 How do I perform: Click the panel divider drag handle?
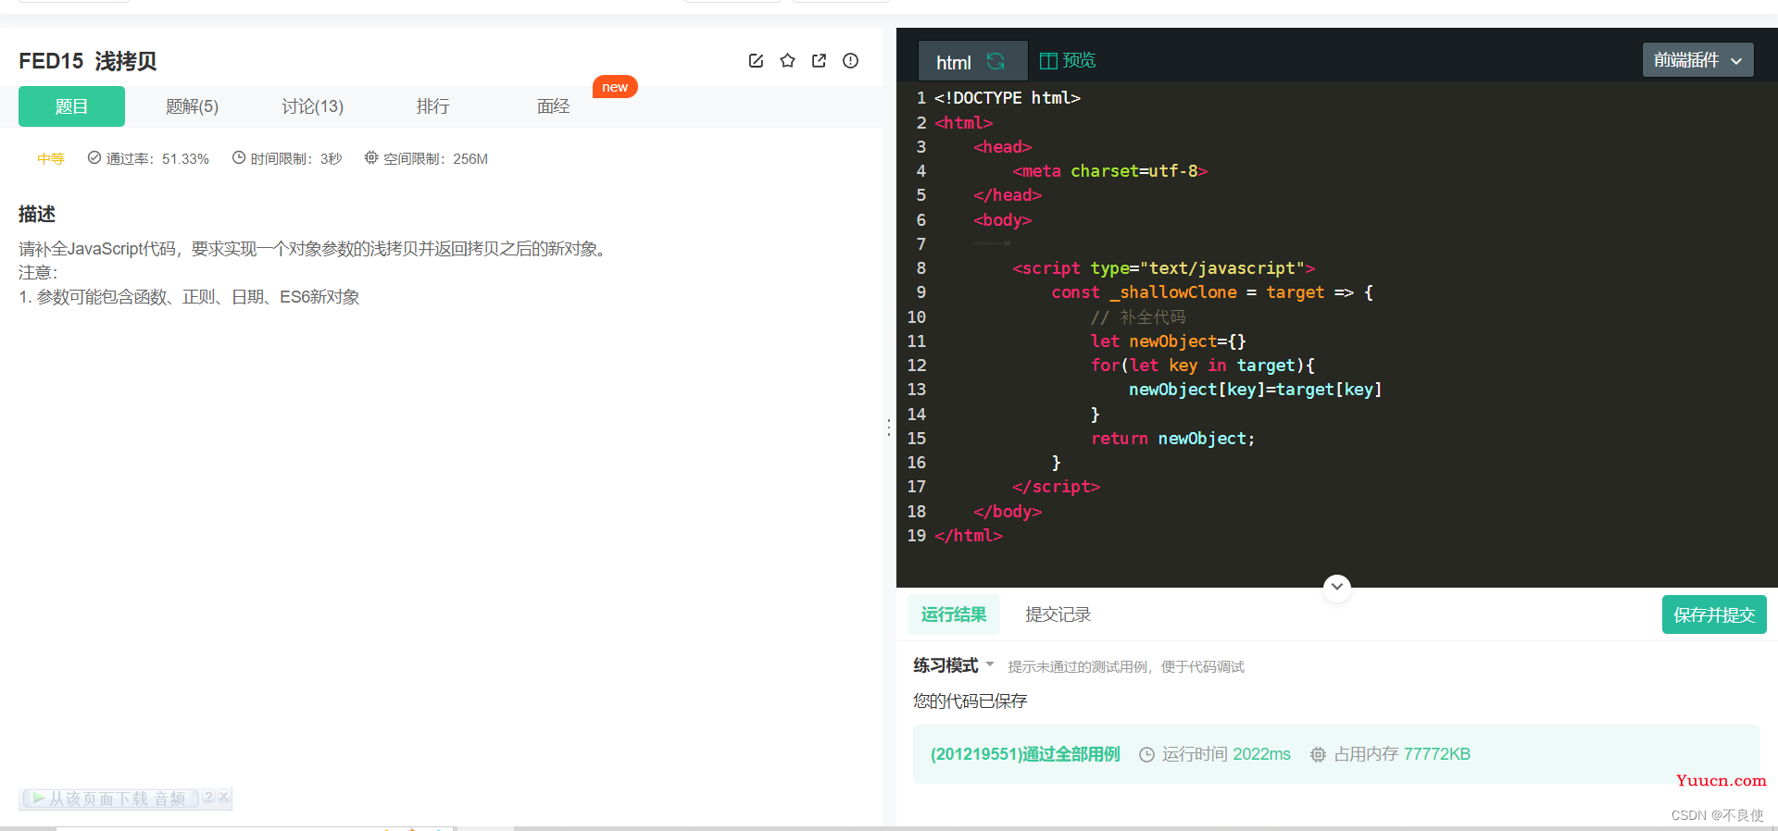coord(889,428)
